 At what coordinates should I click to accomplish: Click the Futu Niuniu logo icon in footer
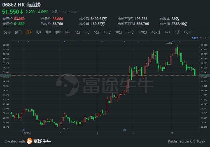coord(30,141)
